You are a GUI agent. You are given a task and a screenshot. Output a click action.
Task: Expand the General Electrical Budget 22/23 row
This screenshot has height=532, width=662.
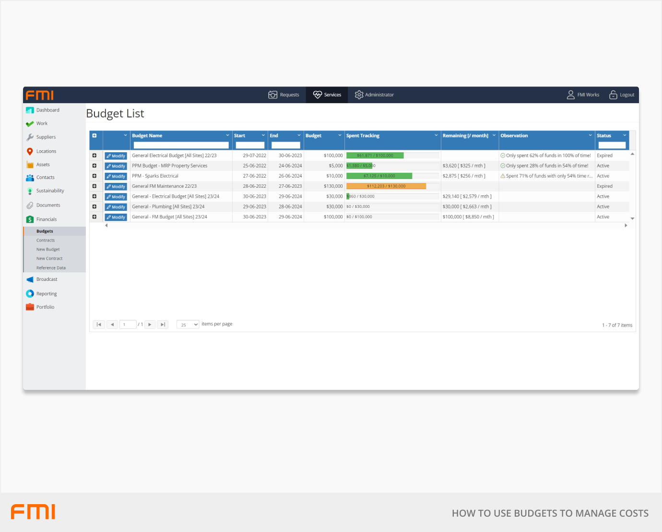pyautogui.click(x=95, y=156)
